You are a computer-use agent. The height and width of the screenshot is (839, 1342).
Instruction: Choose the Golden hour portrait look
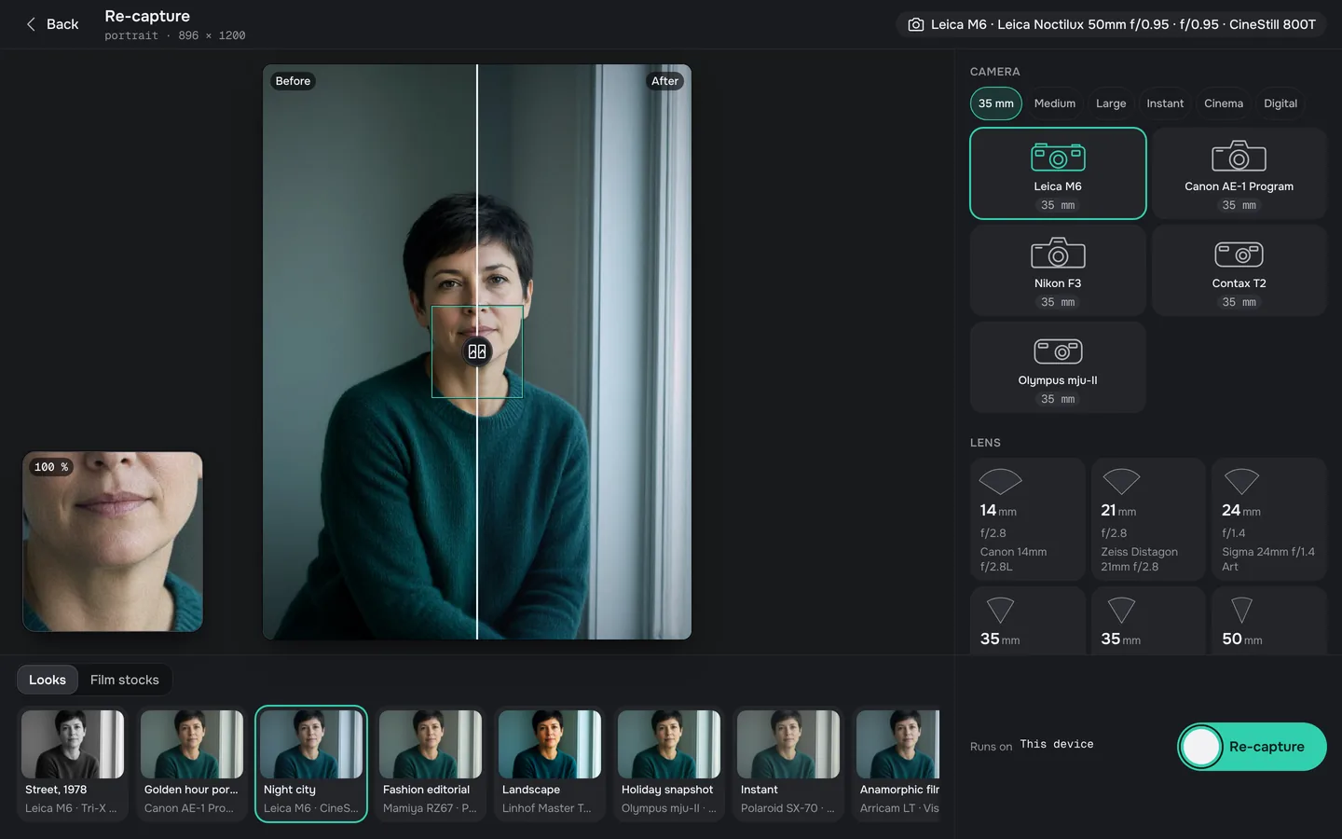click(x=192, y=763)
